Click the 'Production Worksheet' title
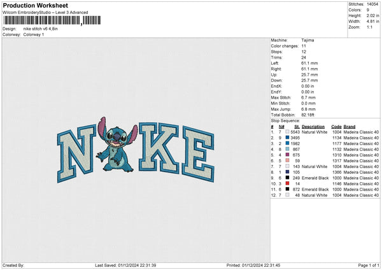Image resolution: width=382 pixels, height=270 pixels. tap(36, 5)
